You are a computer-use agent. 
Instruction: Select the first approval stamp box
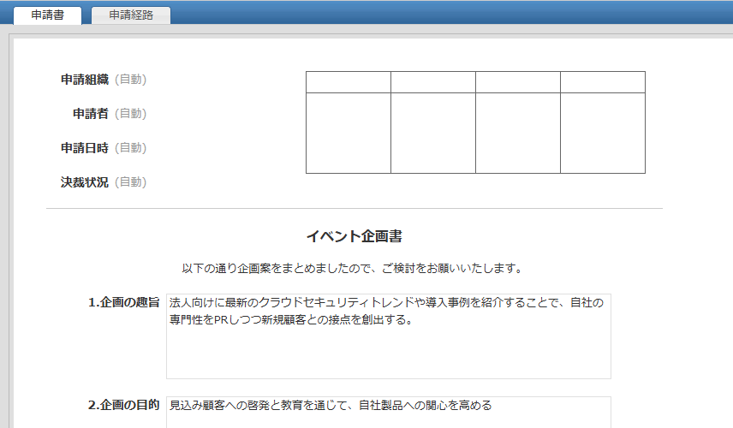point(349,133)
